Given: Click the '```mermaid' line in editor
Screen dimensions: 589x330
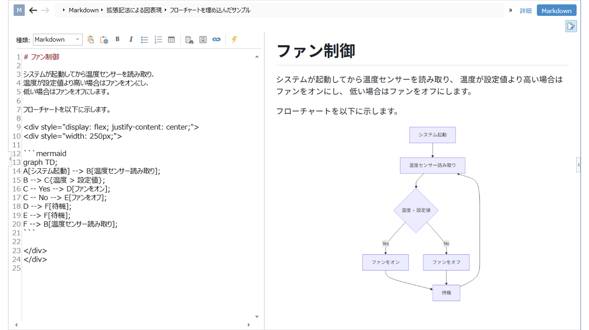Looking at the screenshot, I should click(45, 153).
